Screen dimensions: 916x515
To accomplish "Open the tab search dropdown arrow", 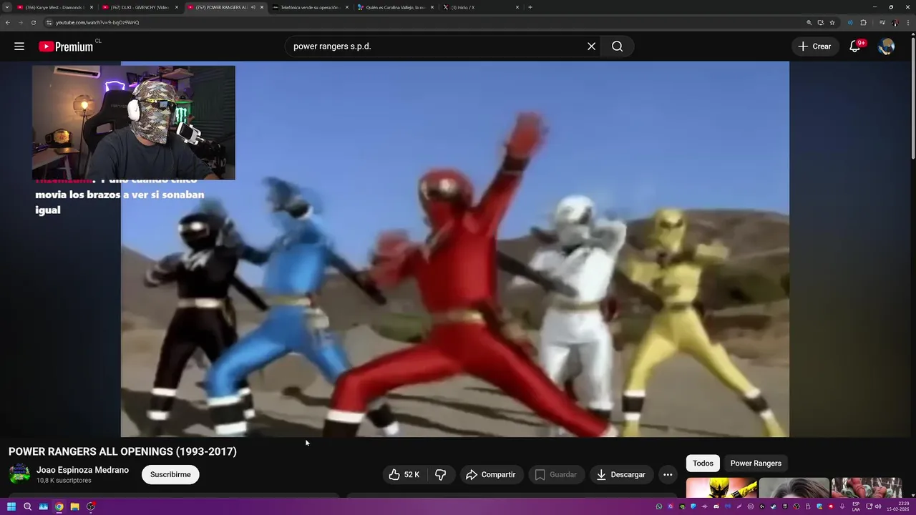I will coord(7,7).
